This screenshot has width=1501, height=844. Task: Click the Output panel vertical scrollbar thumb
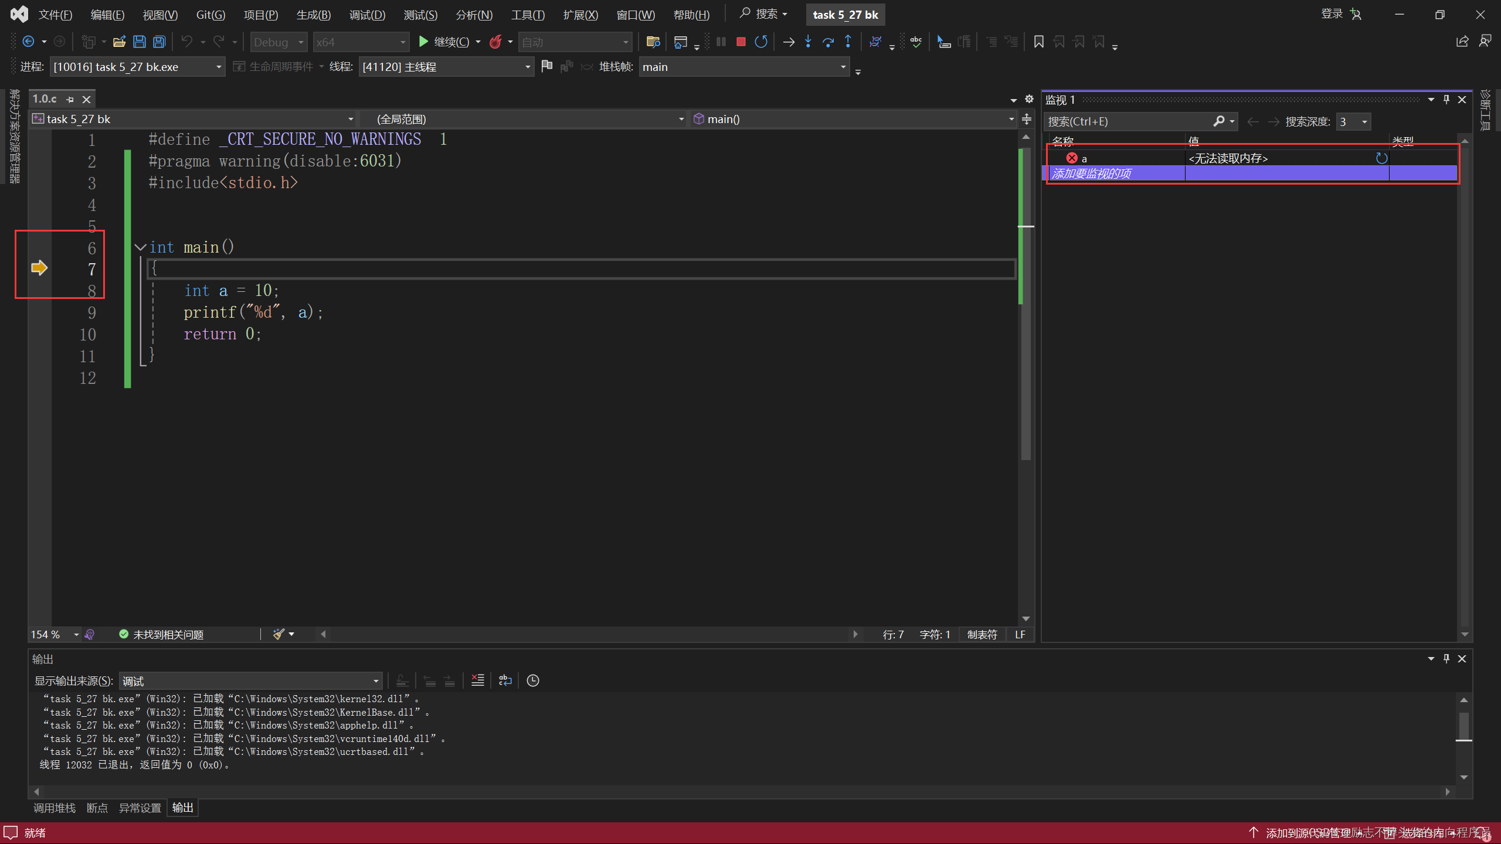click(x=1463, y=726)
